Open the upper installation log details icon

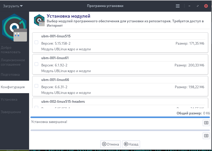click(x=206, y=123)
